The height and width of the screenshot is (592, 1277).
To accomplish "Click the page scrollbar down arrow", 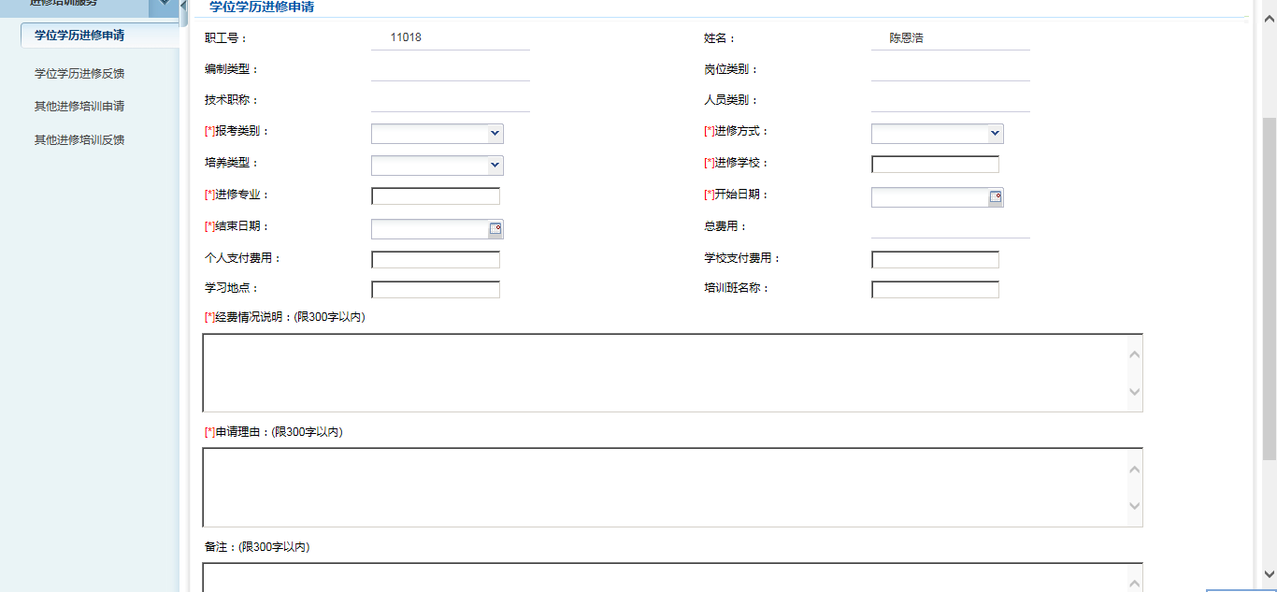I will pos(1269,573).
